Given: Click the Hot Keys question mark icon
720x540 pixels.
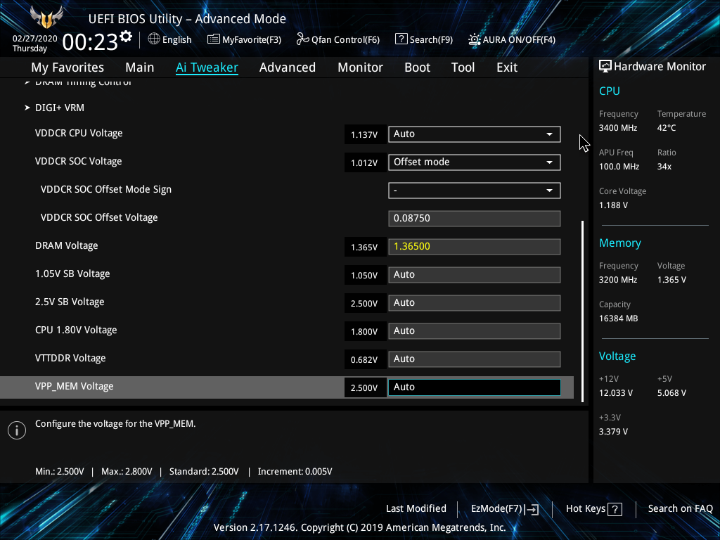Looking at the screenshot, I should (615, 509).
